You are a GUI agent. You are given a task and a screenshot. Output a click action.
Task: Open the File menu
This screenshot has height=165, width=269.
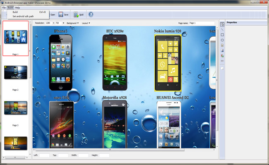[x=4, y=8]
